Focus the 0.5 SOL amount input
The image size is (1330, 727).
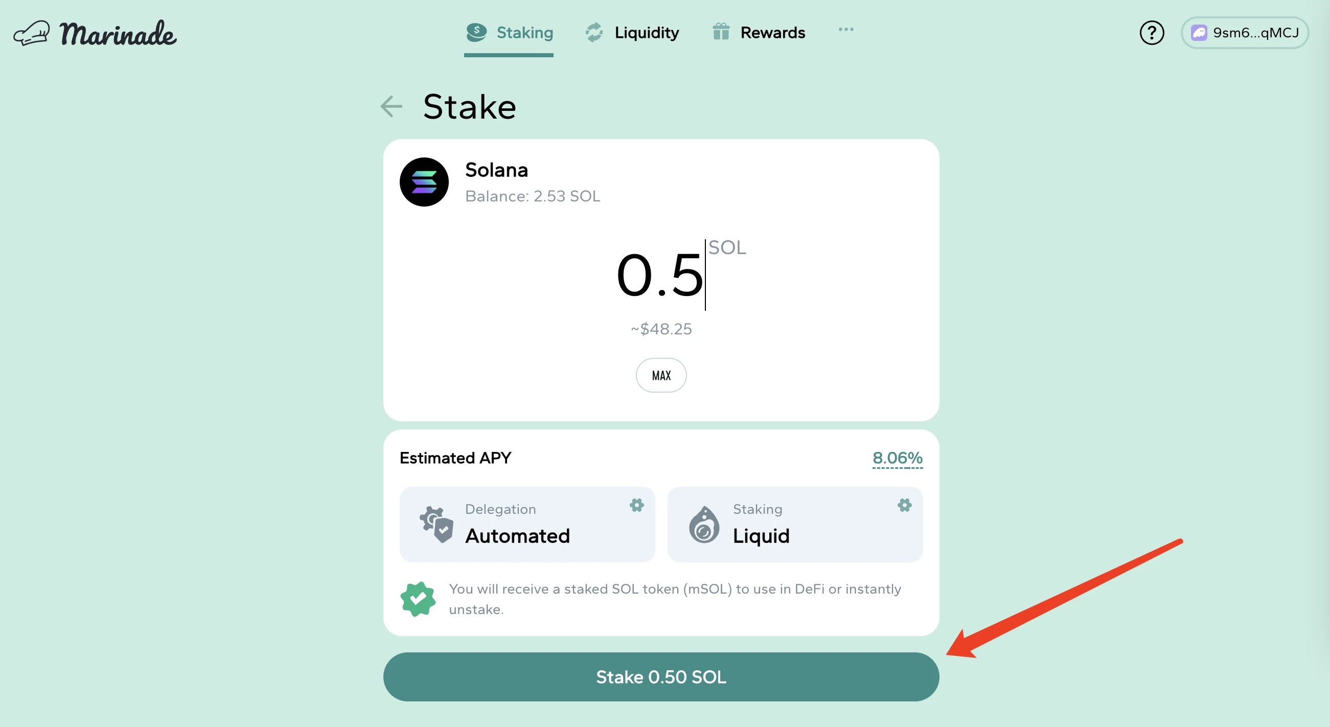660,275
